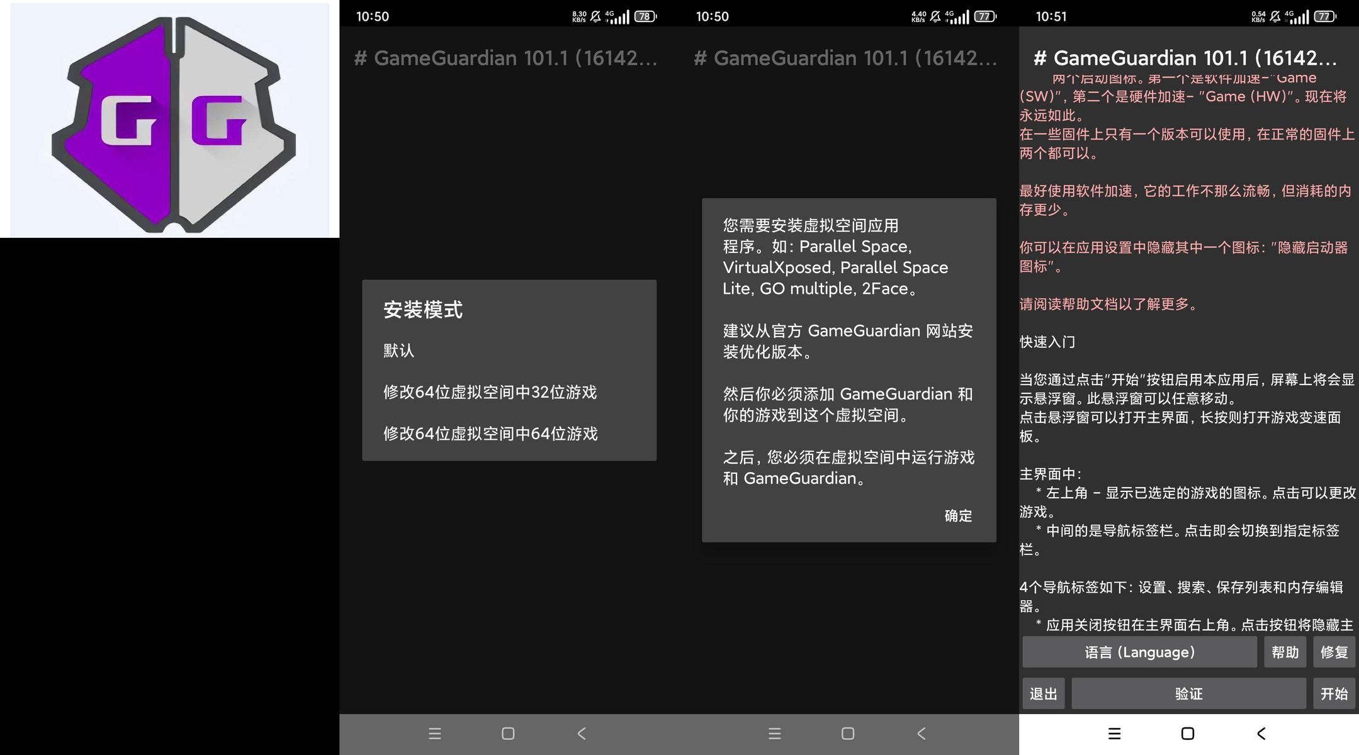Screen dimensions: 1359x755
Task: Open 语言 (Language) selector button
Action: point(1139,652)
